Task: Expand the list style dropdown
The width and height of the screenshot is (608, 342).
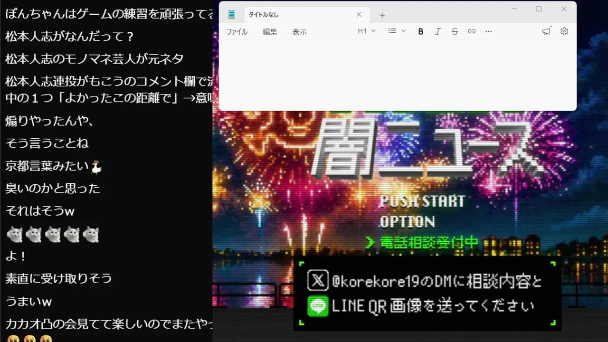Action: [x=397, y=31]
